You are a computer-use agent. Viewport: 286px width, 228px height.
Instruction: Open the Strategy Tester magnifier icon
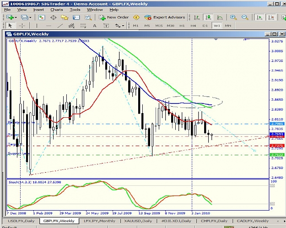(x=88, y=17)
